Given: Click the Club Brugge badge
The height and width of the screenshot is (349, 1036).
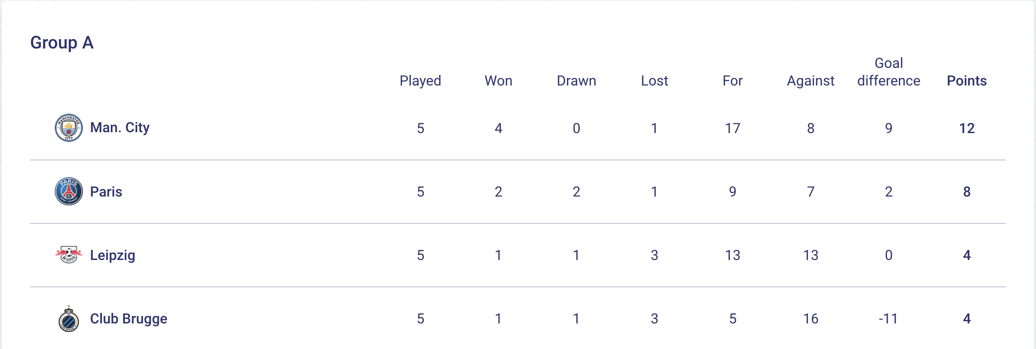Looking at the screenshot, I should [68, 319].
